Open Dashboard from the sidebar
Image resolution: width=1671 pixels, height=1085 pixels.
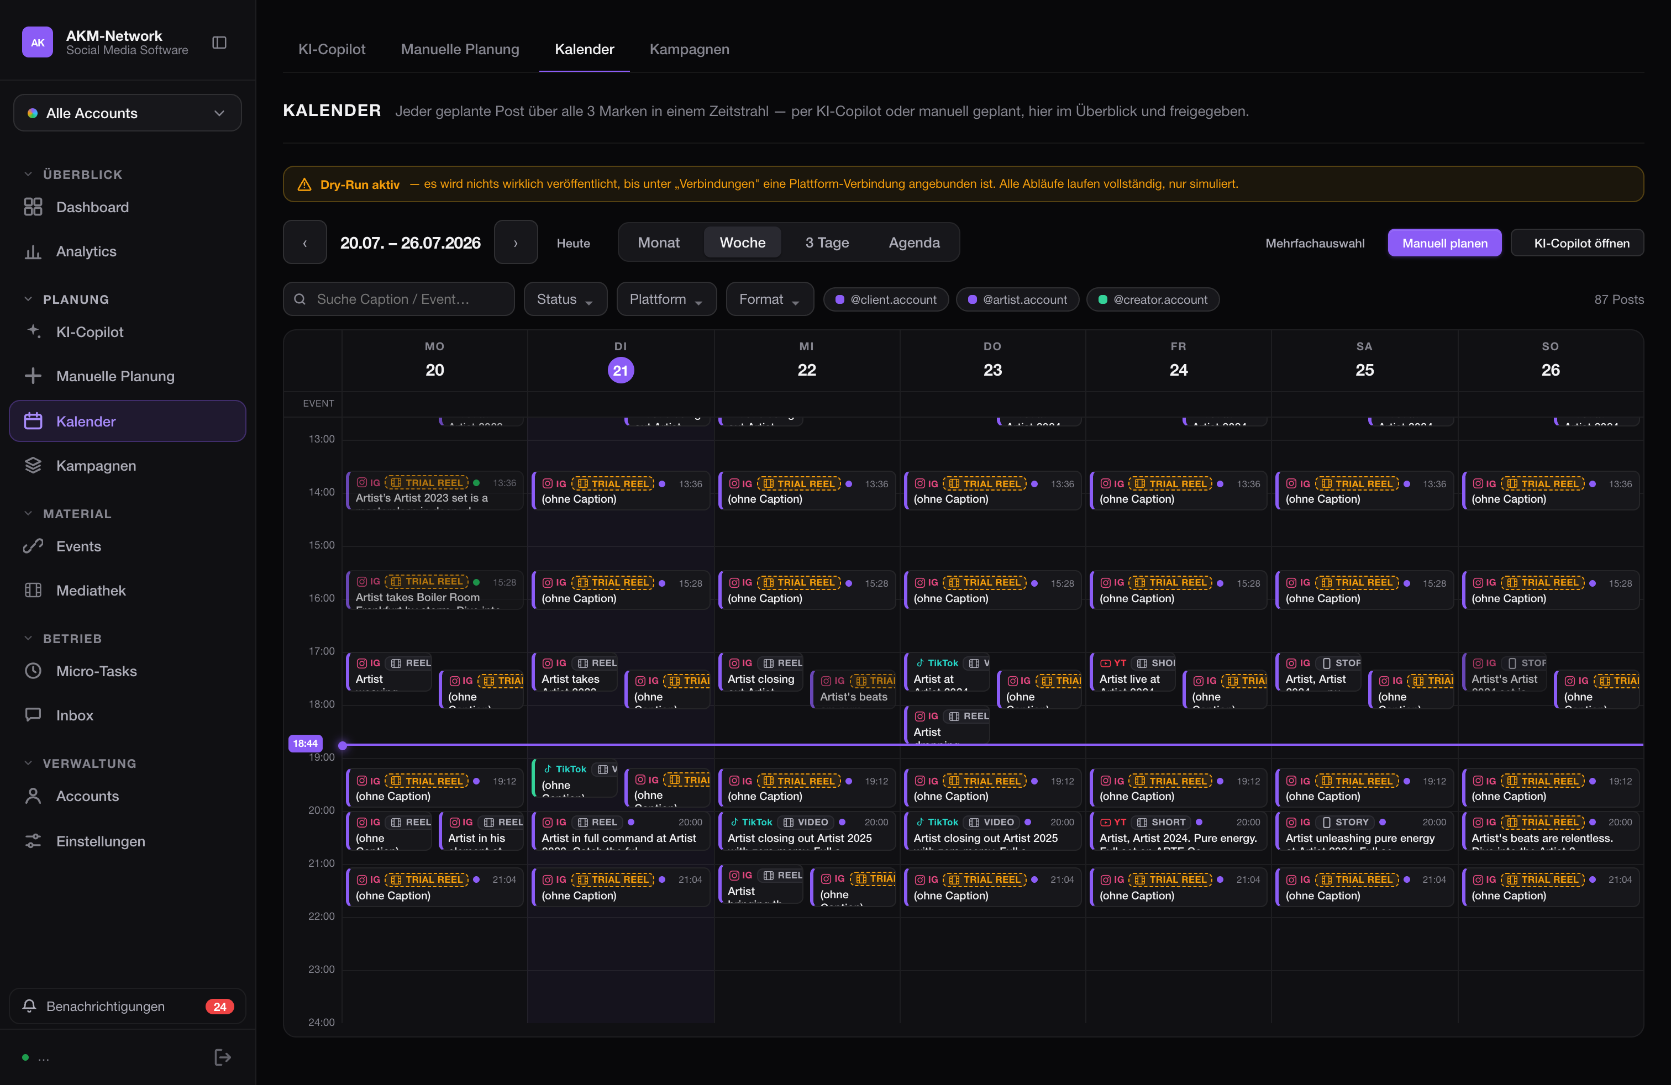[x=127, y=207]
